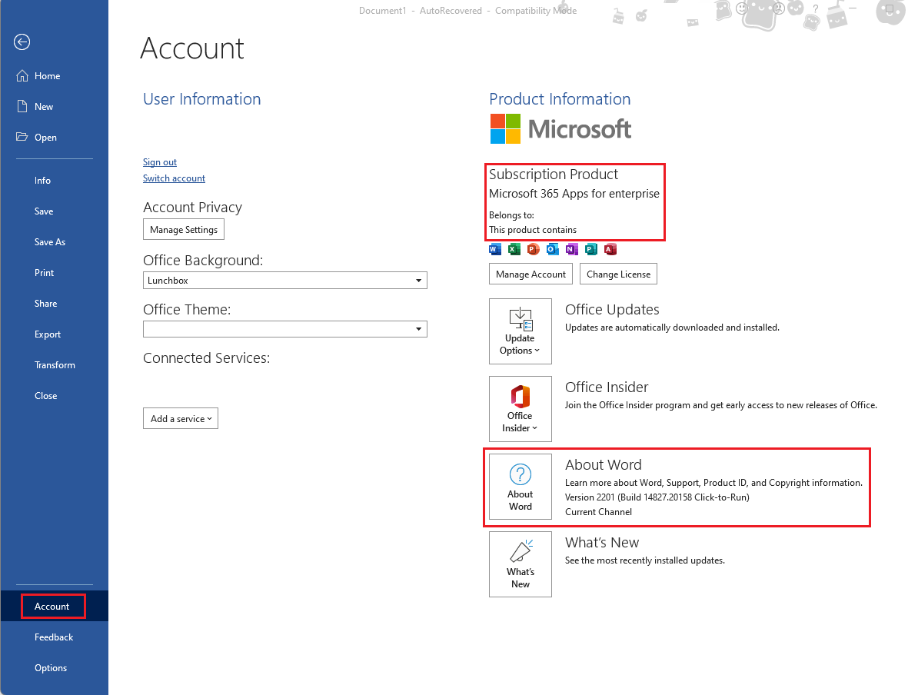Click the Home house icon

[22, 75]
